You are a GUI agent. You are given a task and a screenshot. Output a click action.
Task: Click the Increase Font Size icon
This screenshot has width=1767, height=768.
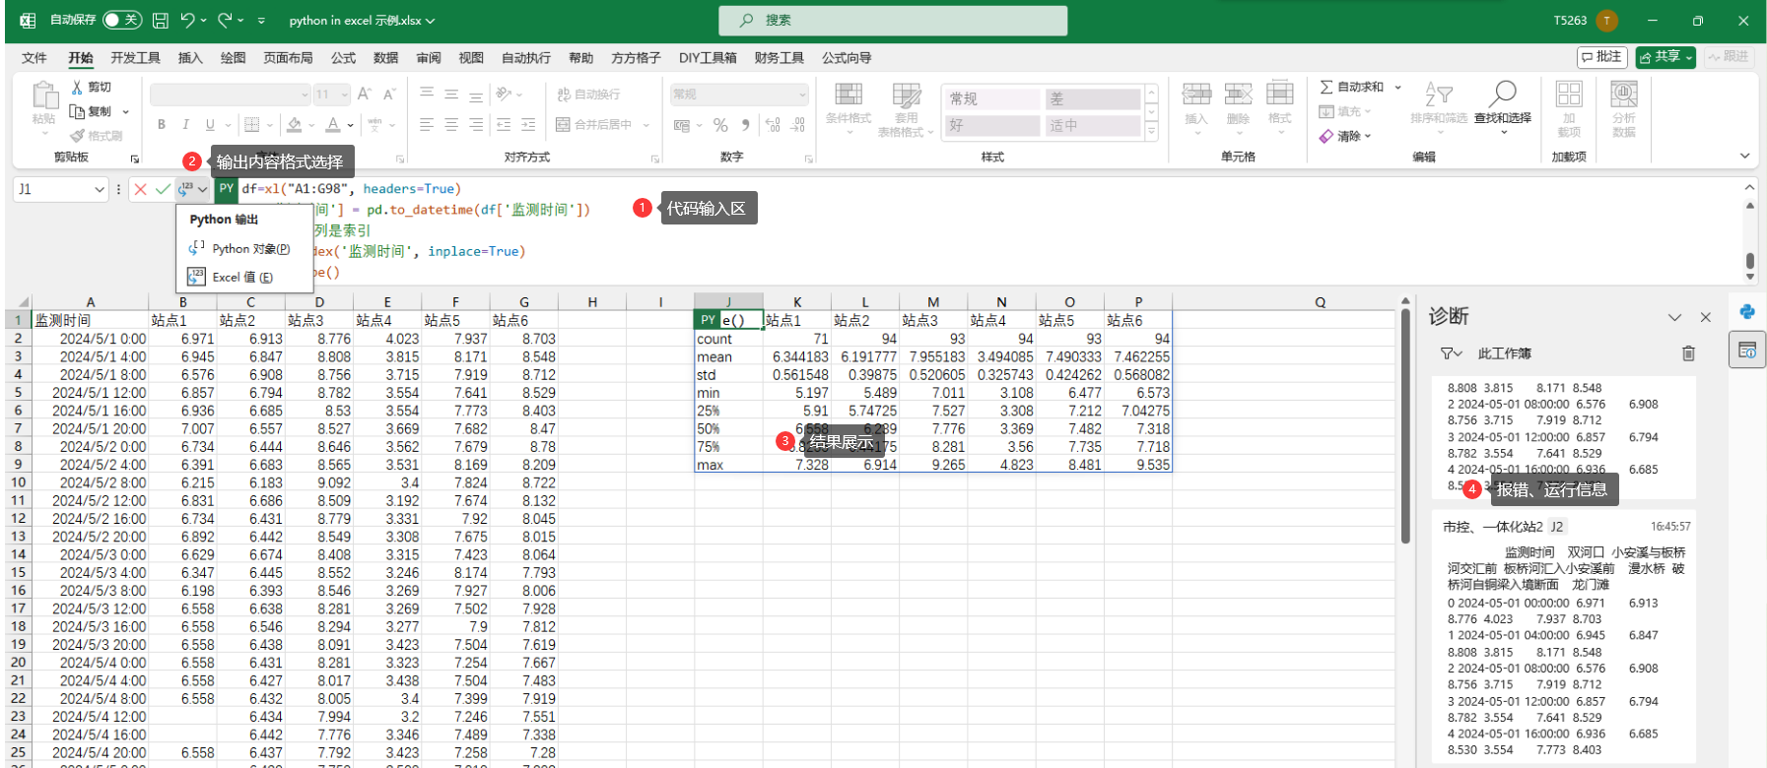click(365, 95)
